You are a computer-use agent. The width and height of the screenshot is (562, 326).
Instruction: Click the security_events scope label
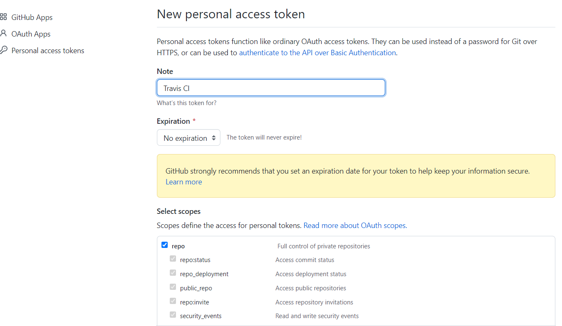(x=200, y=316)
